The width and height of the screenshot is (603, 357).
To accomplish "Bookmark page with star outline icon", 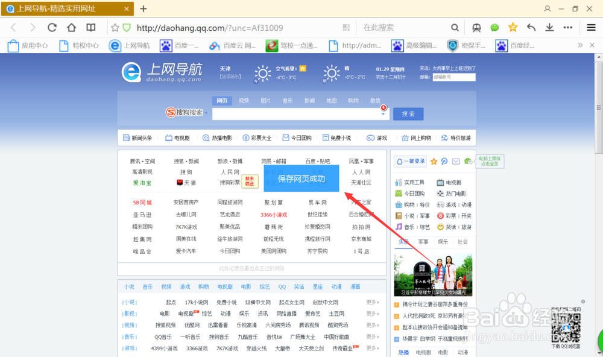I will coord(115,28).
